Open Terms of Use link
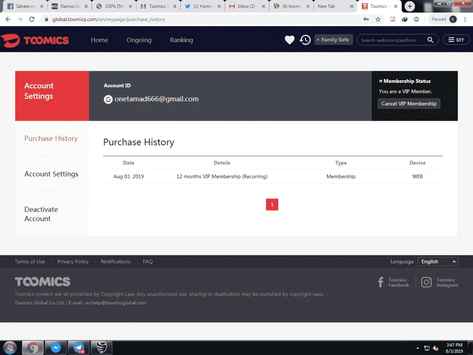The height and width of the screenshot is (355, 473). [x=30, y=262]
